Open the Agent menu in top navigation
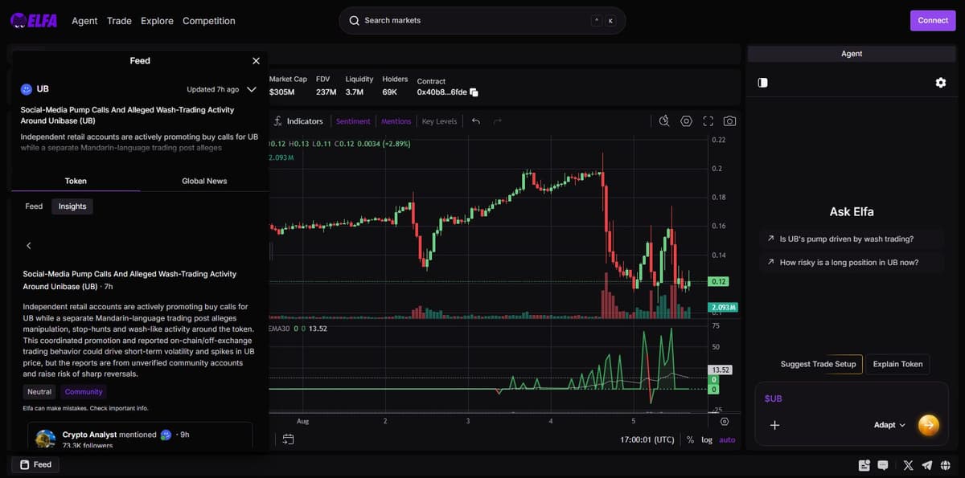This screenshot has width=965, height=478. coord(84,21)
